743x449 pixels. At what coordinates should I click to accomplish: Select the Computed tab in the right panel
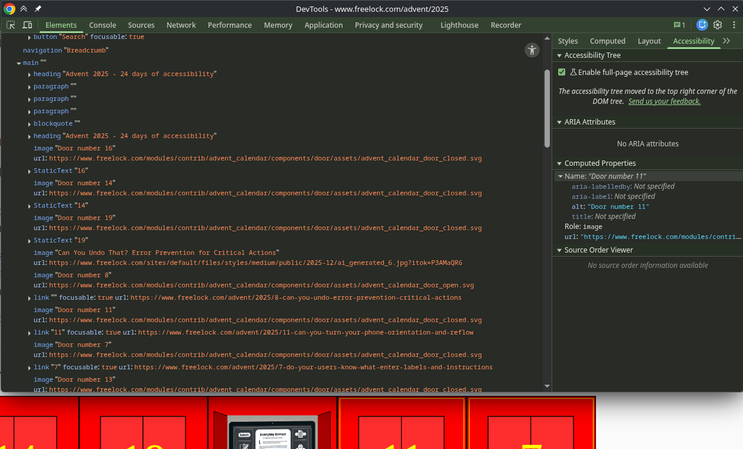607,41
